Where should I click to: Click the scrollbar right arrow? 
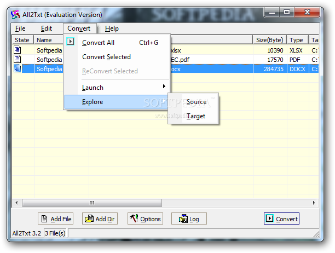pos(314,203)
